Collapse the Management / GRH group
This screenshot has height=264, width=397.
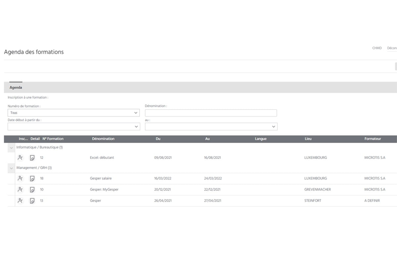[12, 168]
